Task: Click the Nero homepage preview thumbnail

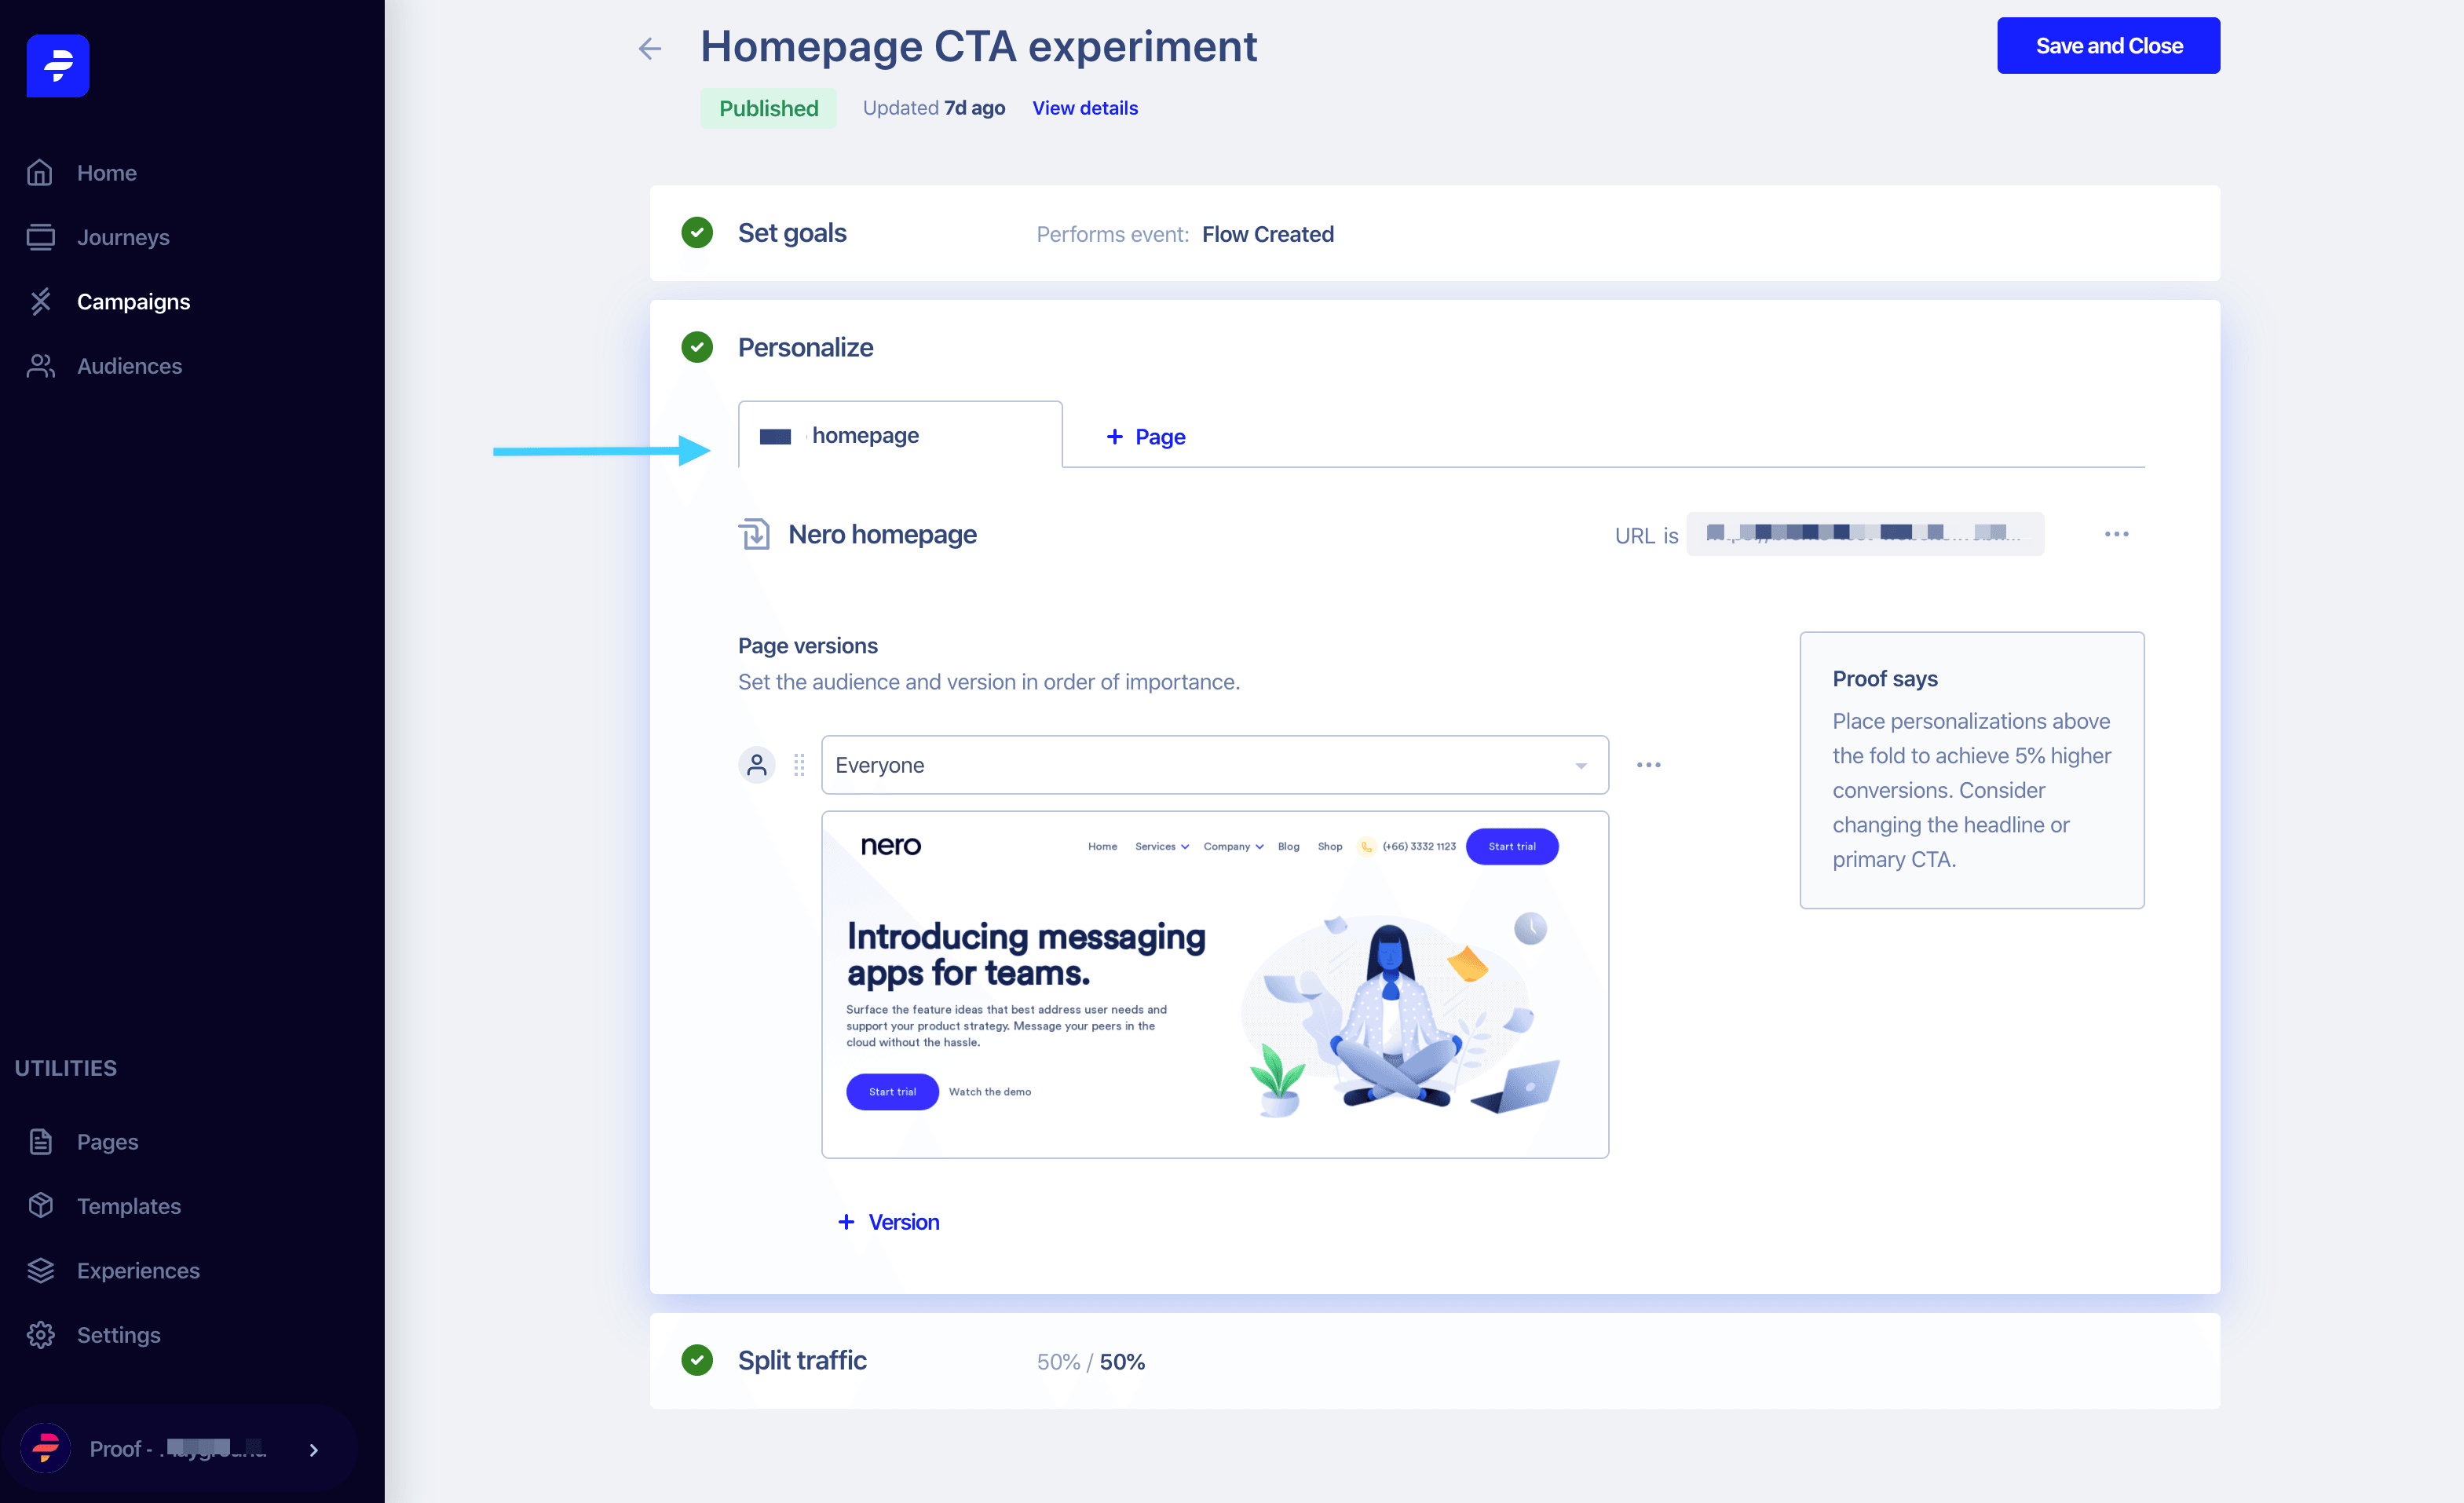Action: 1214,984
